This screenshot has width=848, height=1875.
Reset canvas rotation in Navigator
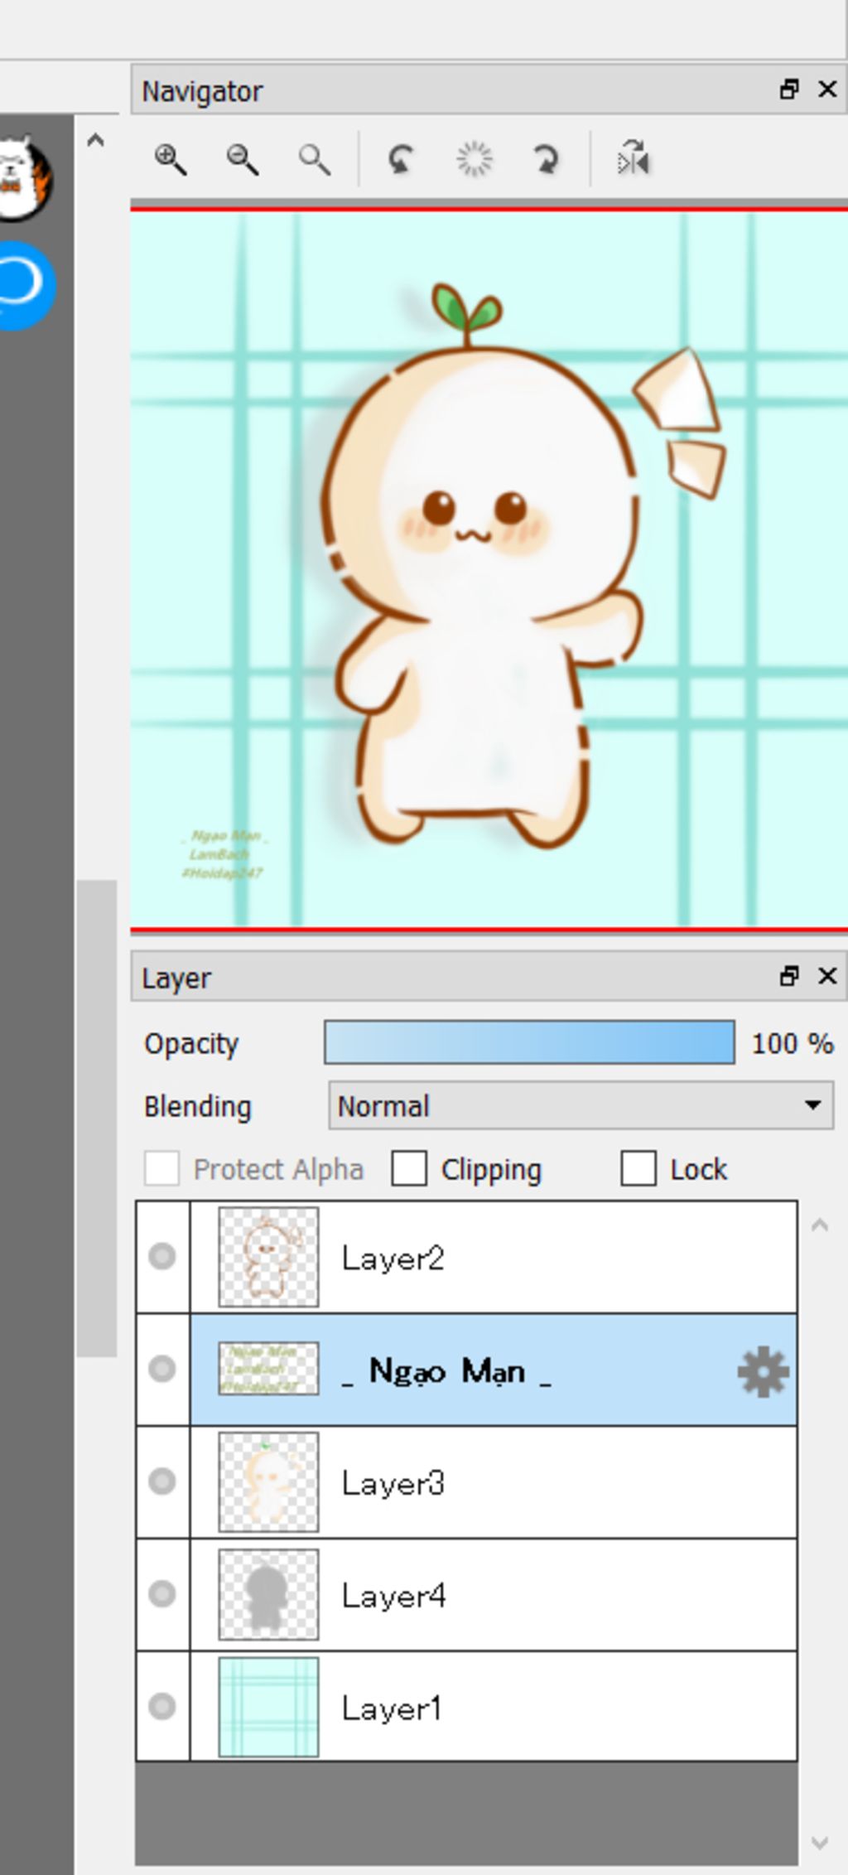(475, 158)
